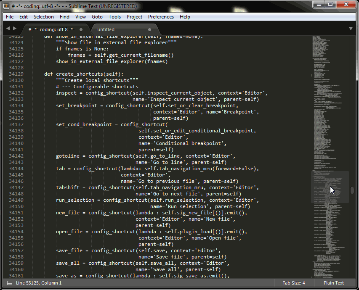Click on 'def create_shortcuts(self):' line
Viewport: 359px width, 290px height.
[x=84, y=74]
